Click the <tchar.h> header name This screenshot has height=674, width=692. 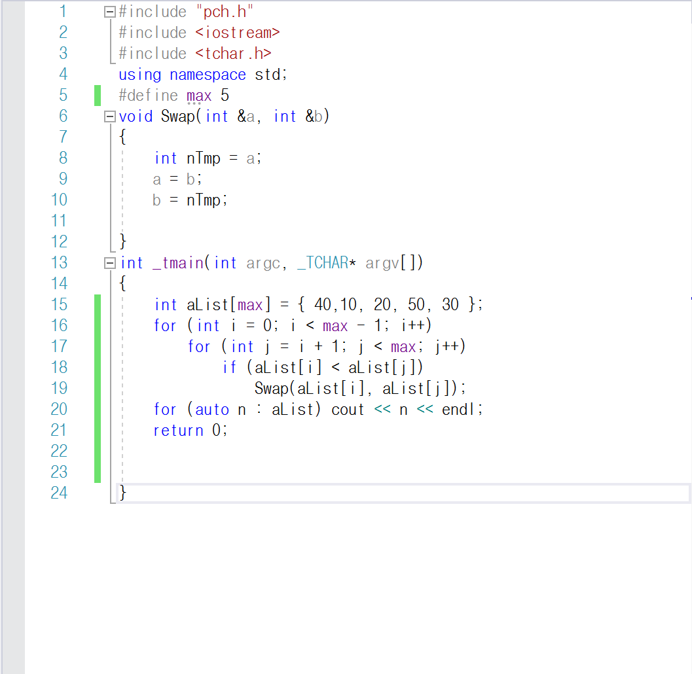click(x=233, y=54)
